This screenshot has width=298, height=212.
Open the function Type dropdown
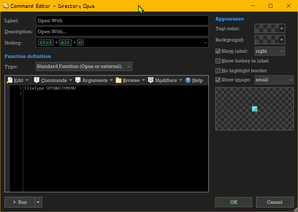(84, 66)
